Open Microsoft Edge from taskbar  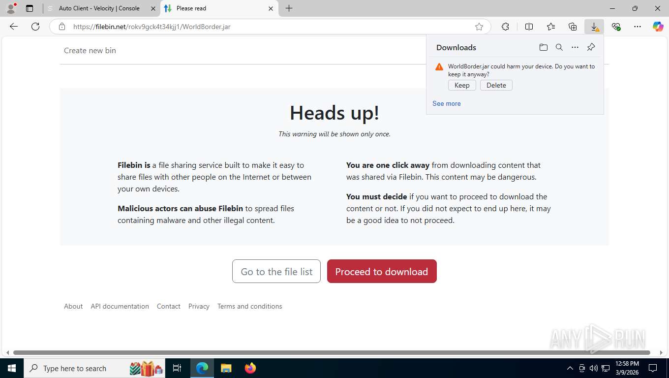pos(202,368)
